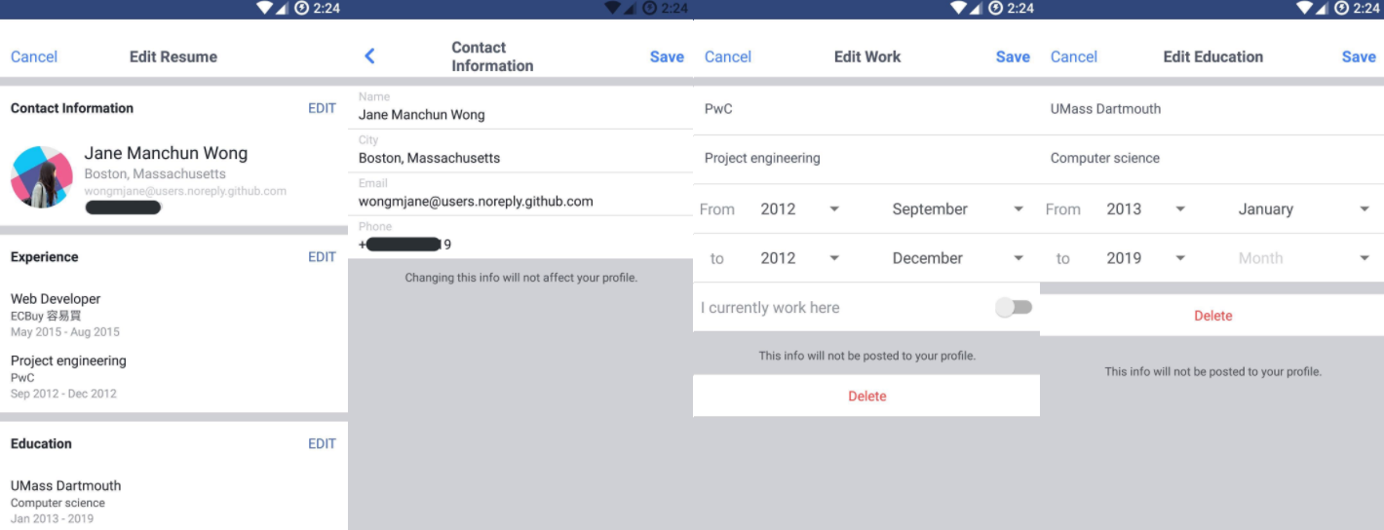Open Jane Manchun Wong's profile picture
Screen dimensions: 1384x530
point(42,177)
